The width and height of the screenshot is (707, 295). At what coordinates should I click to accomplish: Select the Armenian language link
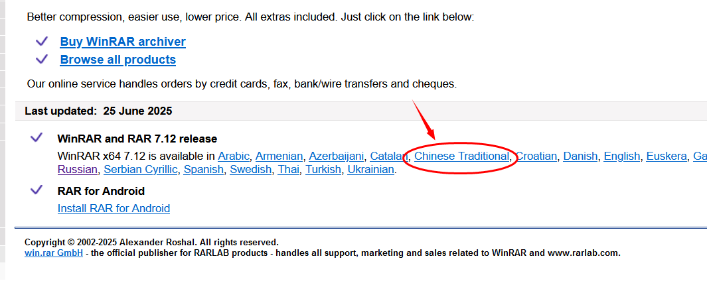point(279,156)
